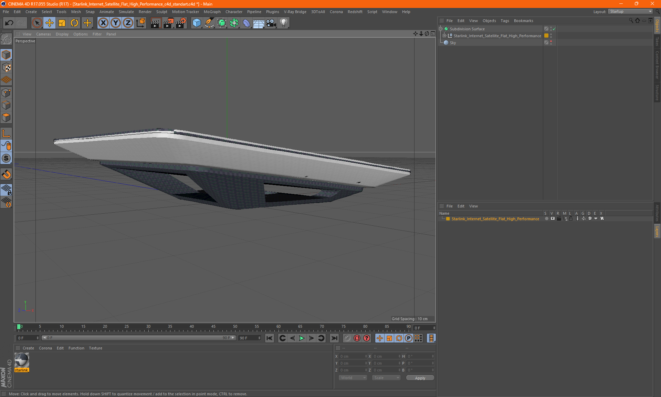Render to Picture Viewer
This screenshot has height=397, width=661.
[x=168, y=23]
